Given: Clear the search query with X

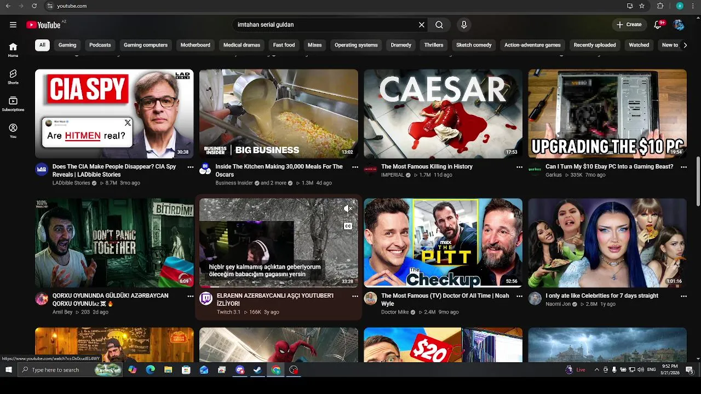Looking at the screenshot, I should click(x=422, y=25).
